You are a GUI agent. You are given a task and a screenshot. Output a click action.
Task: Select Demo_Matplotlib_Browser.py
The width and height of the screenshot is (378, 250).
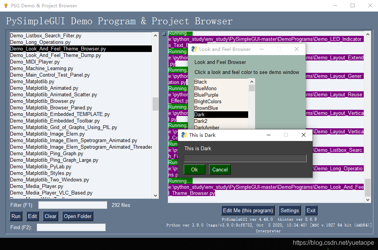pos(81,101)
